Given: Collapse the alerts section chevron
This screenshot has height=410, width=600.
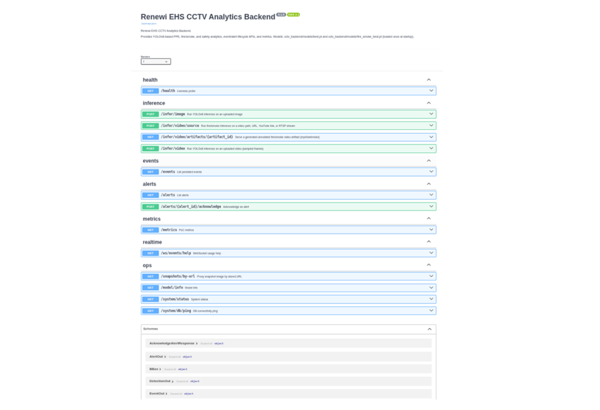Looking at the screenshot, I should coord(428,184).
